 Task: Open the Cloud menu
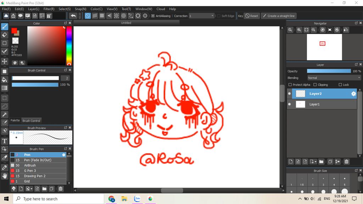(x=161, y=9)
